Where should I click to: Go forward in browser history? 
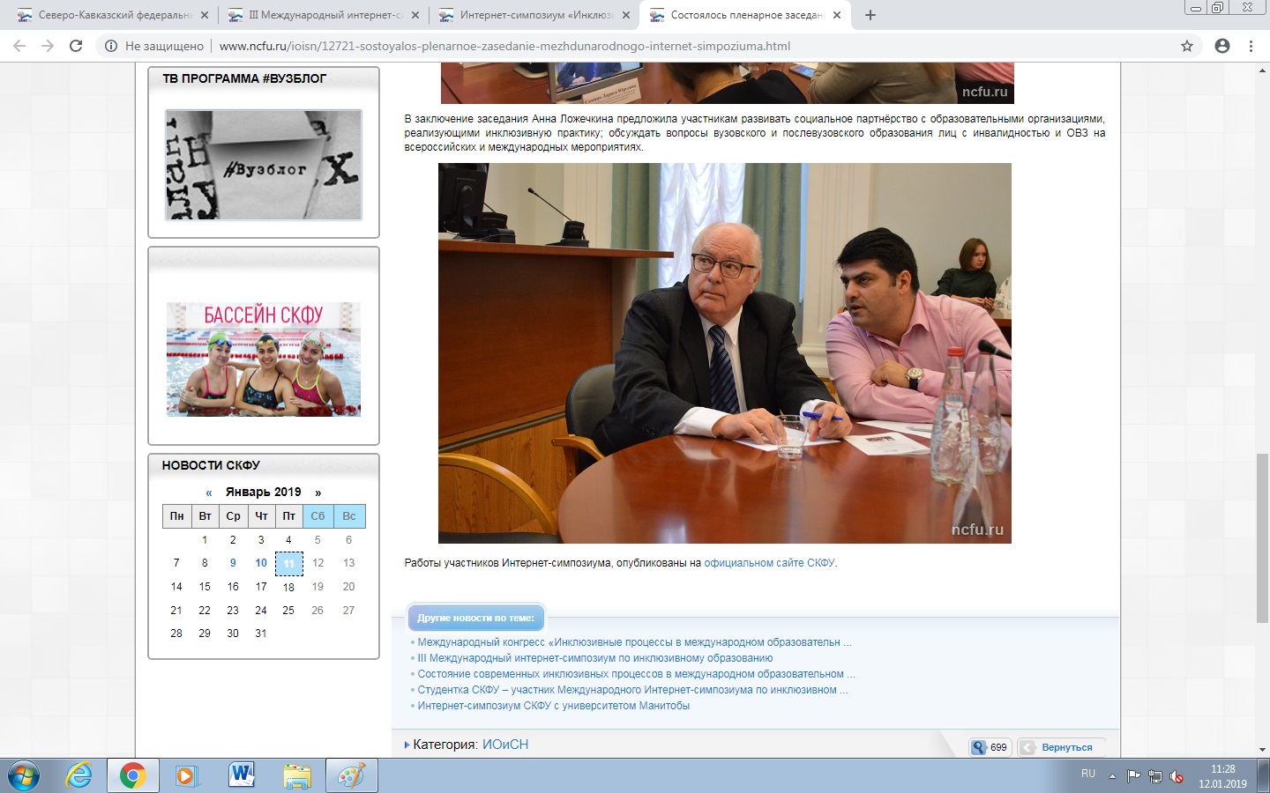coord(48,46)
